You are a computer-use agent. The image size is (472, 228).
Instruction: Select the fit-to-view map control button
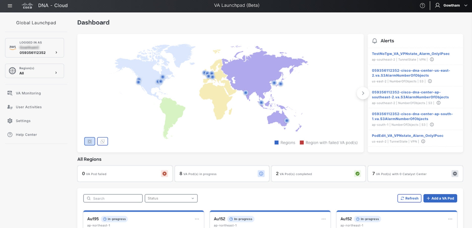90,141
